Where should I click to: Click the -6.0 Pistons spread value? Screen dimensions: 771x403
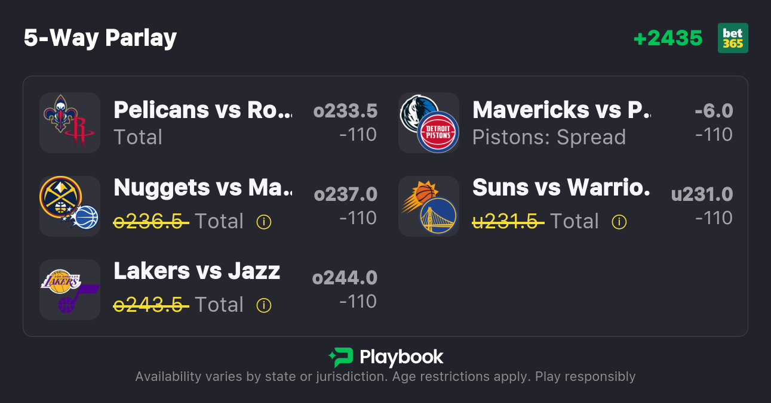point(714,111)
